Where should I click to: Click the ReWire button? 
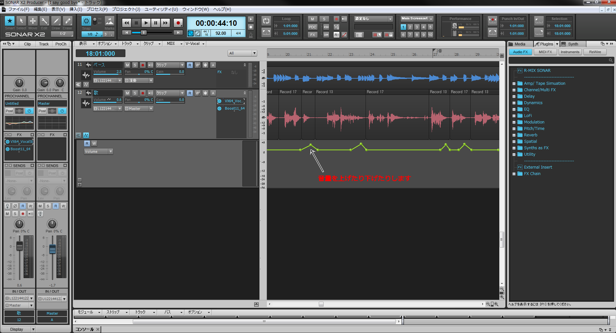(595, 52)
